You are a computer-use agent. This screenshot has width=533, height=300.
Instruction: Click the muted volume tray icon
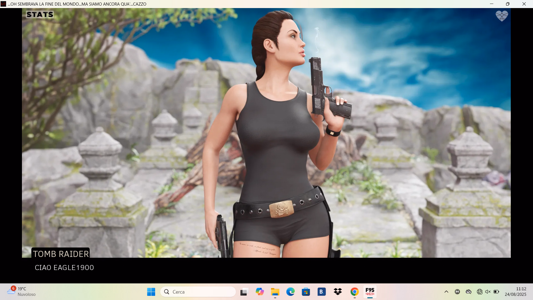[x=488, y=292]
